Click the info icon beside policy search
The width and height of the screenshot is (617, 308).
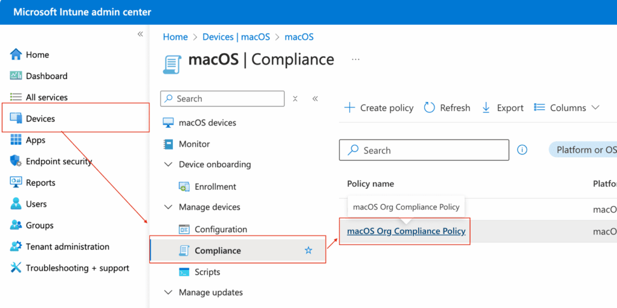tap(522, 150)
